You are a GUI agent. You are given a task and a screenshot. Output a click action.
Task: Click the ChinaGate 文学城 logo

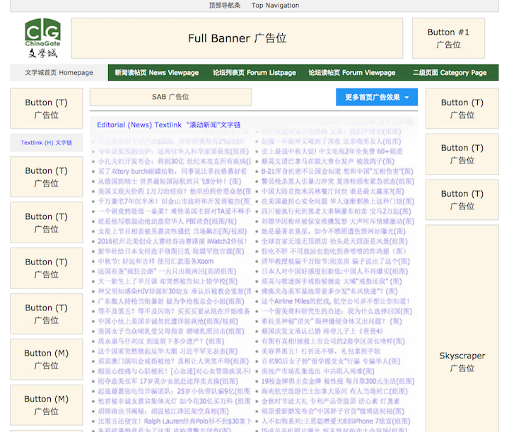pos(42,38)
